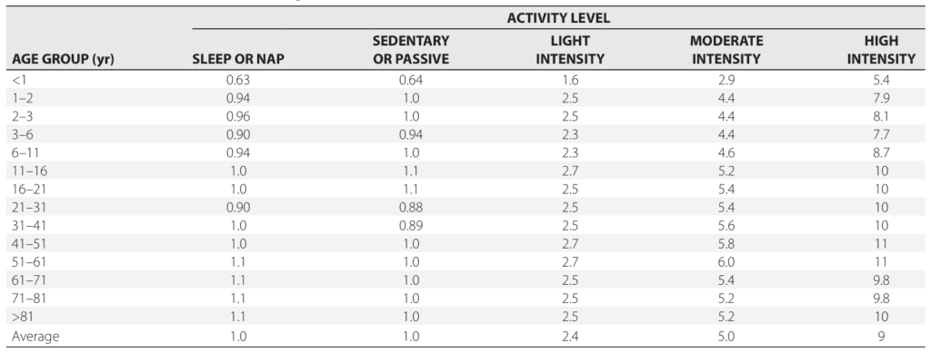
Task: Select the 8.7 high intensity value
Action: (x=881, y=152)
